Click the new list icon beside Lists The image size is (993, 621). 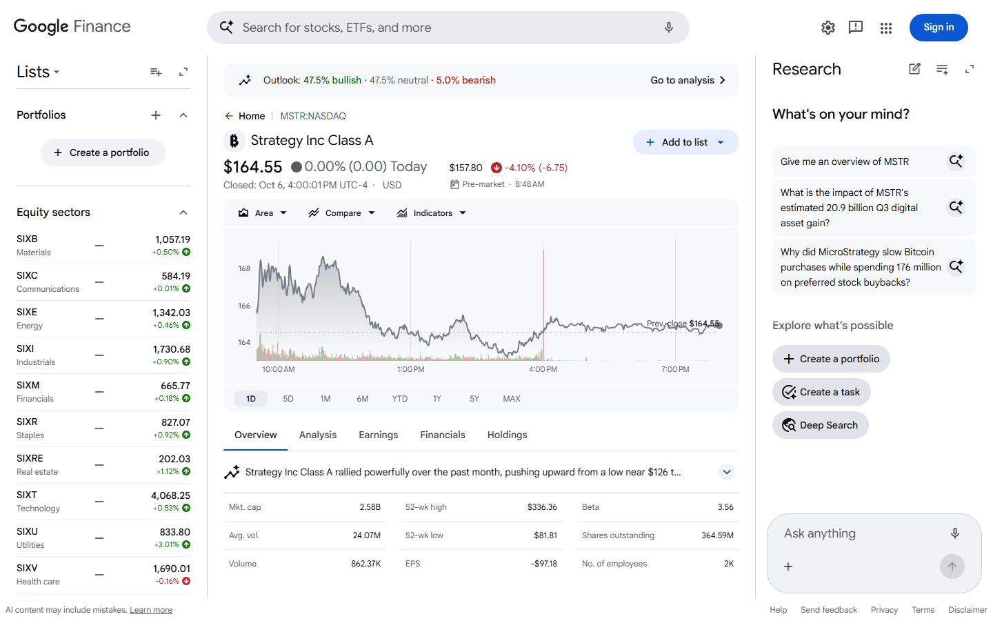(x=156, y=72)
